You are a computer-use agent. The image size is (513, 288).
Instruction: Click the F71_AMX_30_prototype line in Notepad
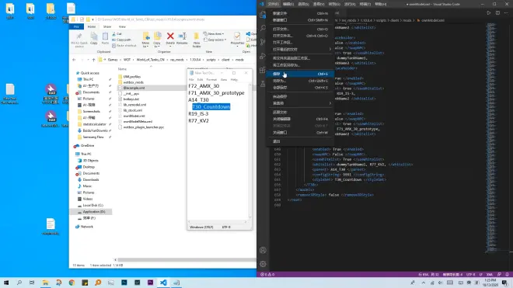[x=216, y=93]
